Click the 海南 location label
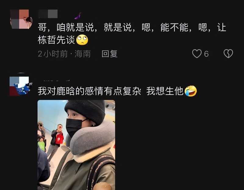244x190 pixels. (x=83, y=54)
